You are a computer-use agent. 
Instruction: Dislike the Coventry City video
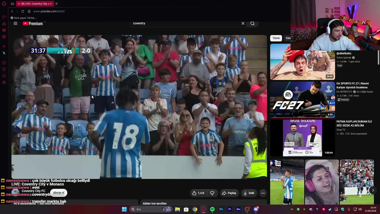(x=212, y=193)
